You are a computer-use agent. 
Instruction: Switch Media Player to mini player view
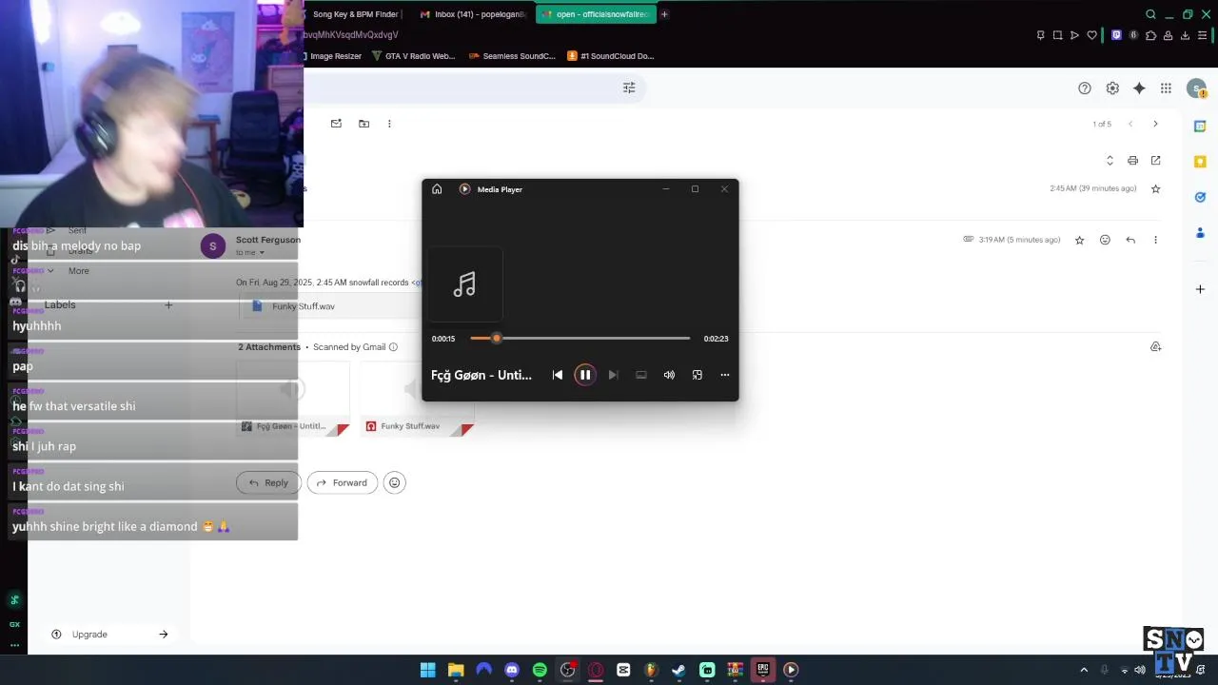(x=697, y=375)
